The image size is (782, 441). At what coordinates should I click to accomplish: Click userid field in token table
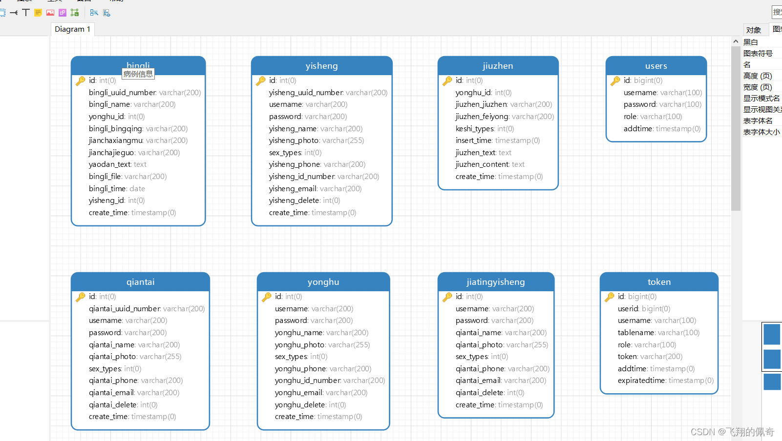(x=644, y=309)
